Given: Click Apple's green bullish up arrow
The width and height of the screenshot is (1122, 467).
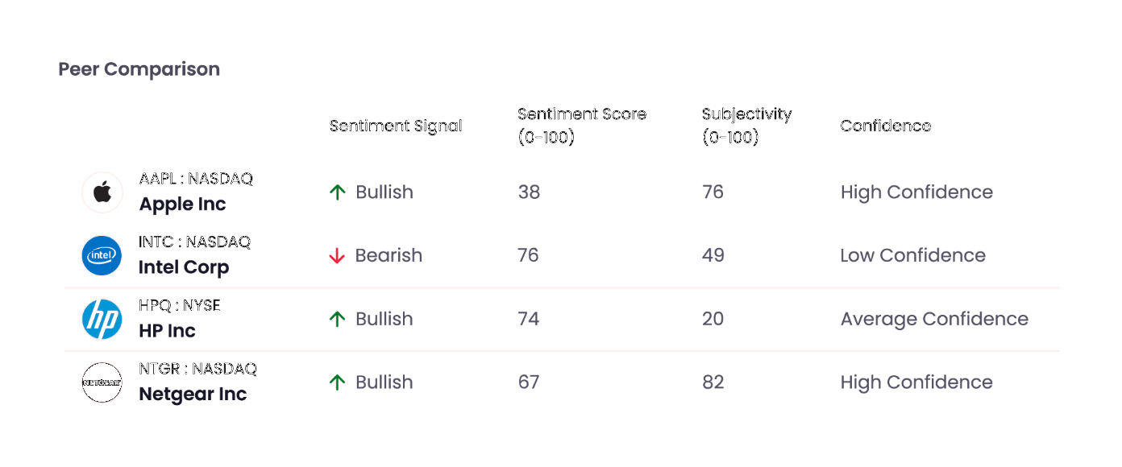Looking at the screenshot, I should 337,192.
